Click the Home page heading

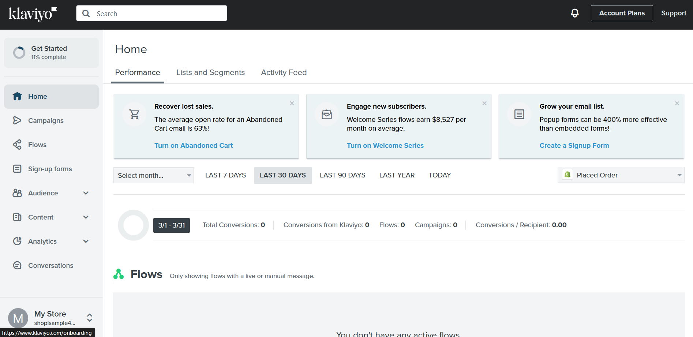tap(131, 49)
